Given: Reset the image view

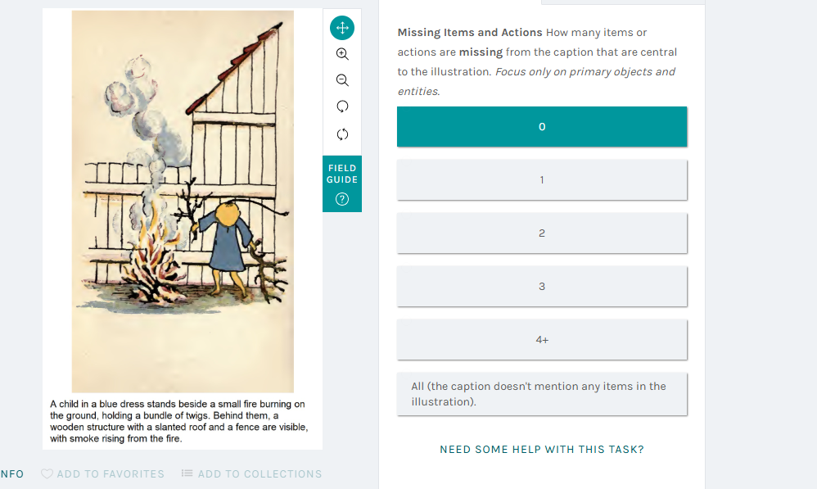Looking at the screenshot, I should pyautogui.click(x=342, y=134).
